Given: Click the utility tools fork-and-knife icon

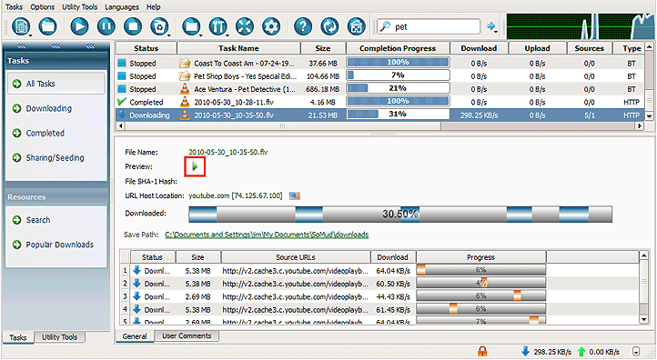Looking at the screenshot, I should click(217, 26).
